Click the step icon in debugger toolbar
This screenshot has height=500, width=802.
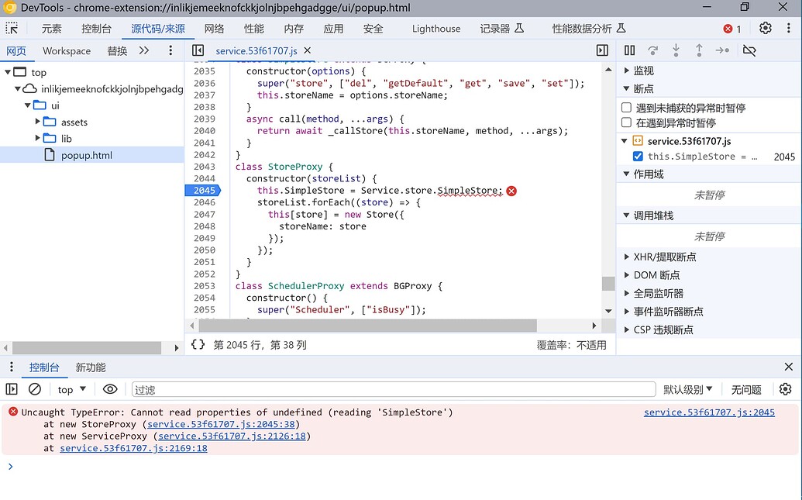722,50
